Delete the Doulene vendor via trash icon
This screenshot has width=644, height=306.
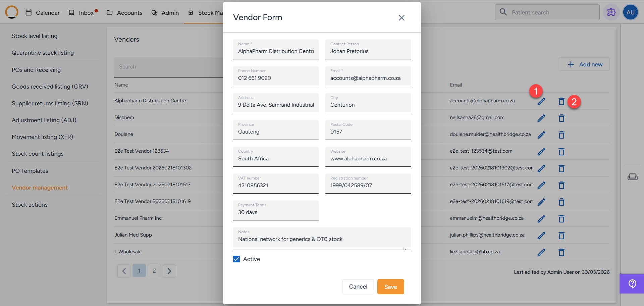(x=561, y=135)
